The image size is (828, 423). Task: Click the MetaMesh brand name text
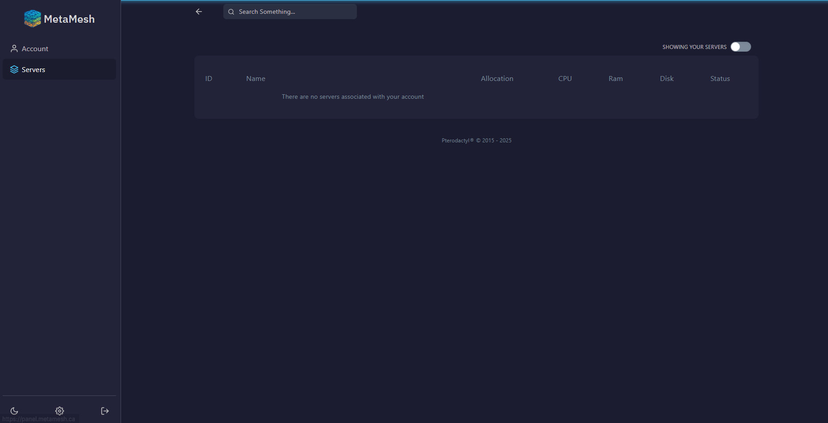pos(69,19)
